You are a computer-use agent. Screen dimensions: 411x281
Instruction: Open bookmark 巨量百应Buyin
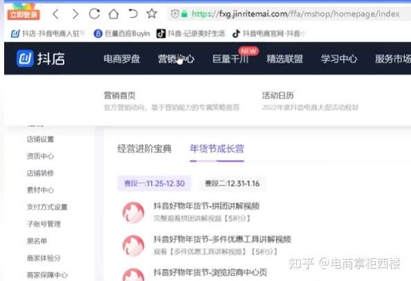click(x=122, y=33)
